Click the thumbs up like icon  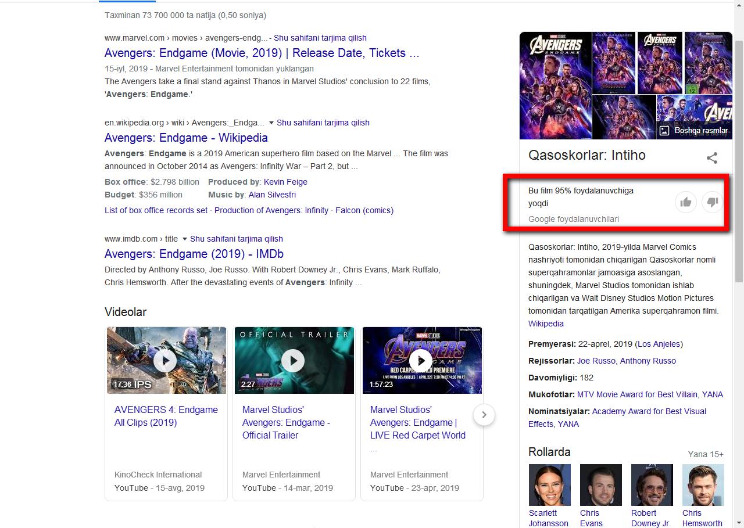click(x=686, y=202)
